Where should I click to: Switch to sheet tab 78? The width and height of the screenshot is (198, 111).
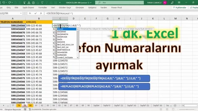[19, 105]
